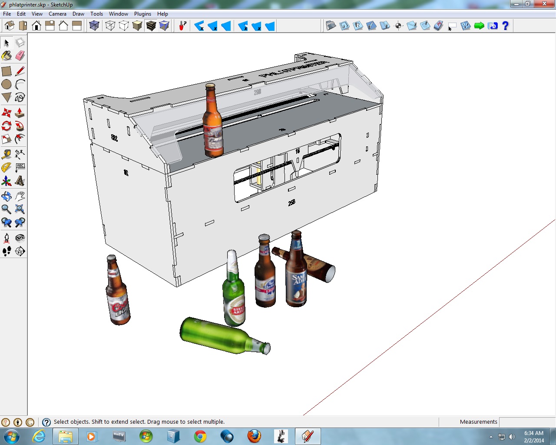Toggle X-ray face style
Viewport: 556px width, 445px height.
(x=94, y=26)
